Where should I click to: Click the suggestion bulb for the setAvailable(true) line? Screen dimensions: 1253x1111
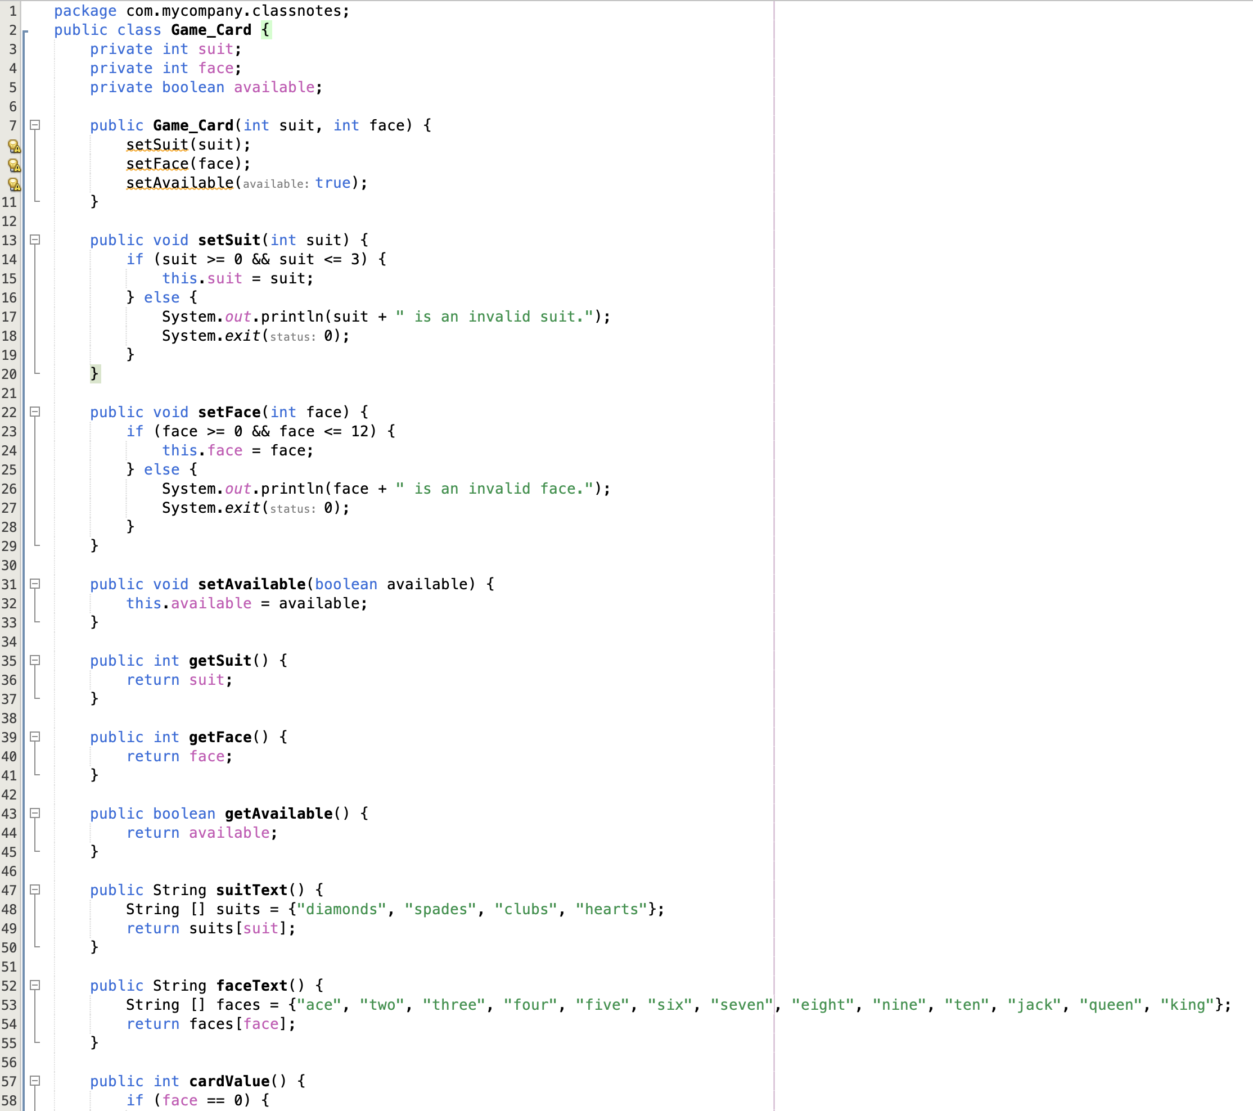14,184
